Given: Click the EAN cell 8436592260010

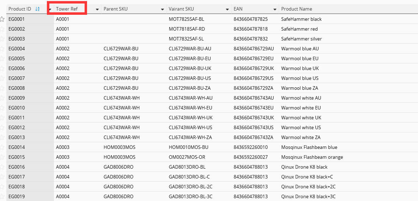Looking at the screenshot, I should [255, 147].
